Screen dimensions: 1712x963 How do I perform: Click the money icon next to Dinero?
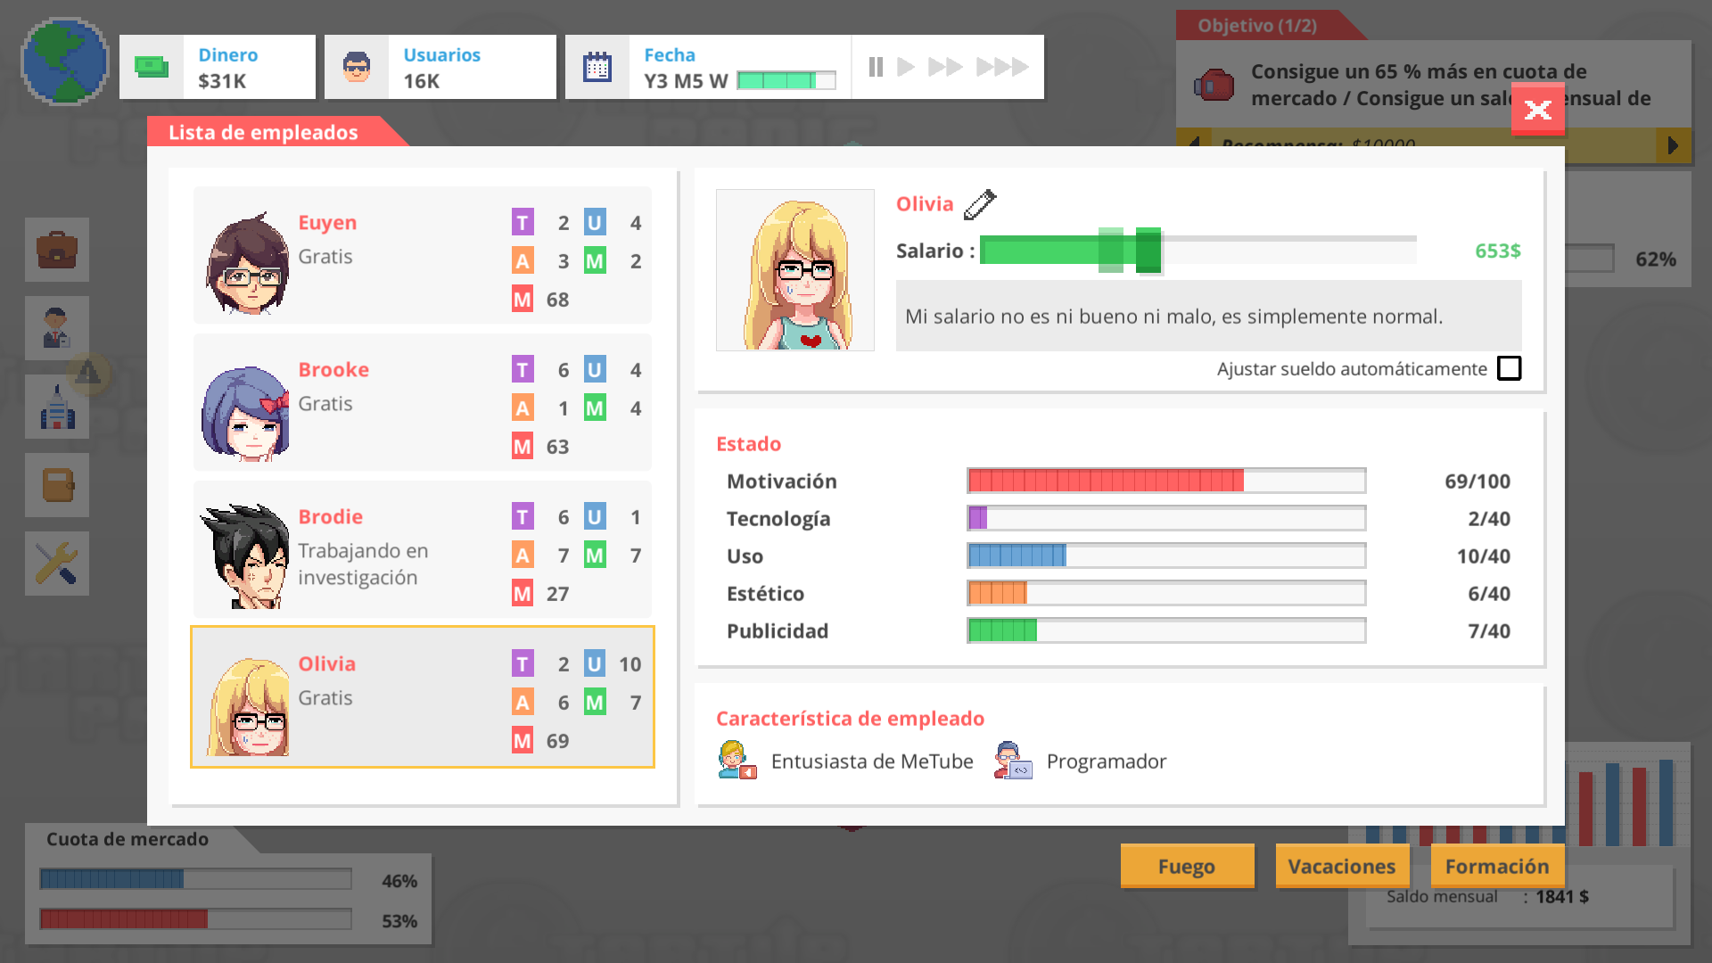tap(152, 66)
